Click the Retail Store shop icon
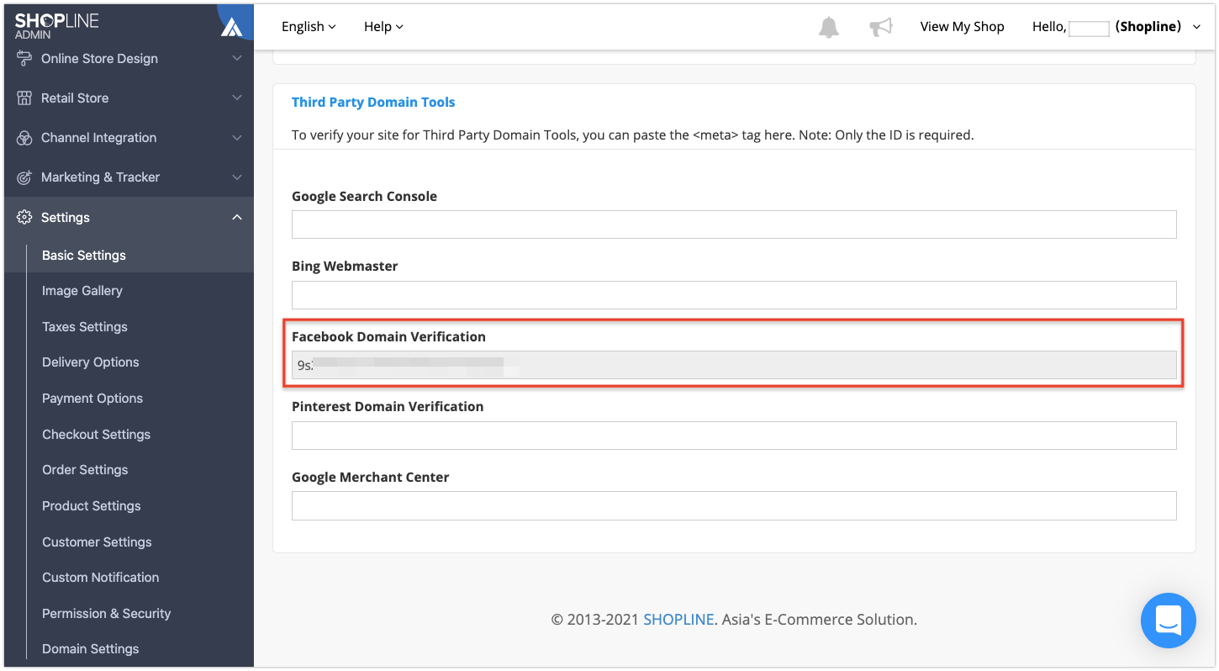This screenshot has height=671, width=1219. pos(24,98)
